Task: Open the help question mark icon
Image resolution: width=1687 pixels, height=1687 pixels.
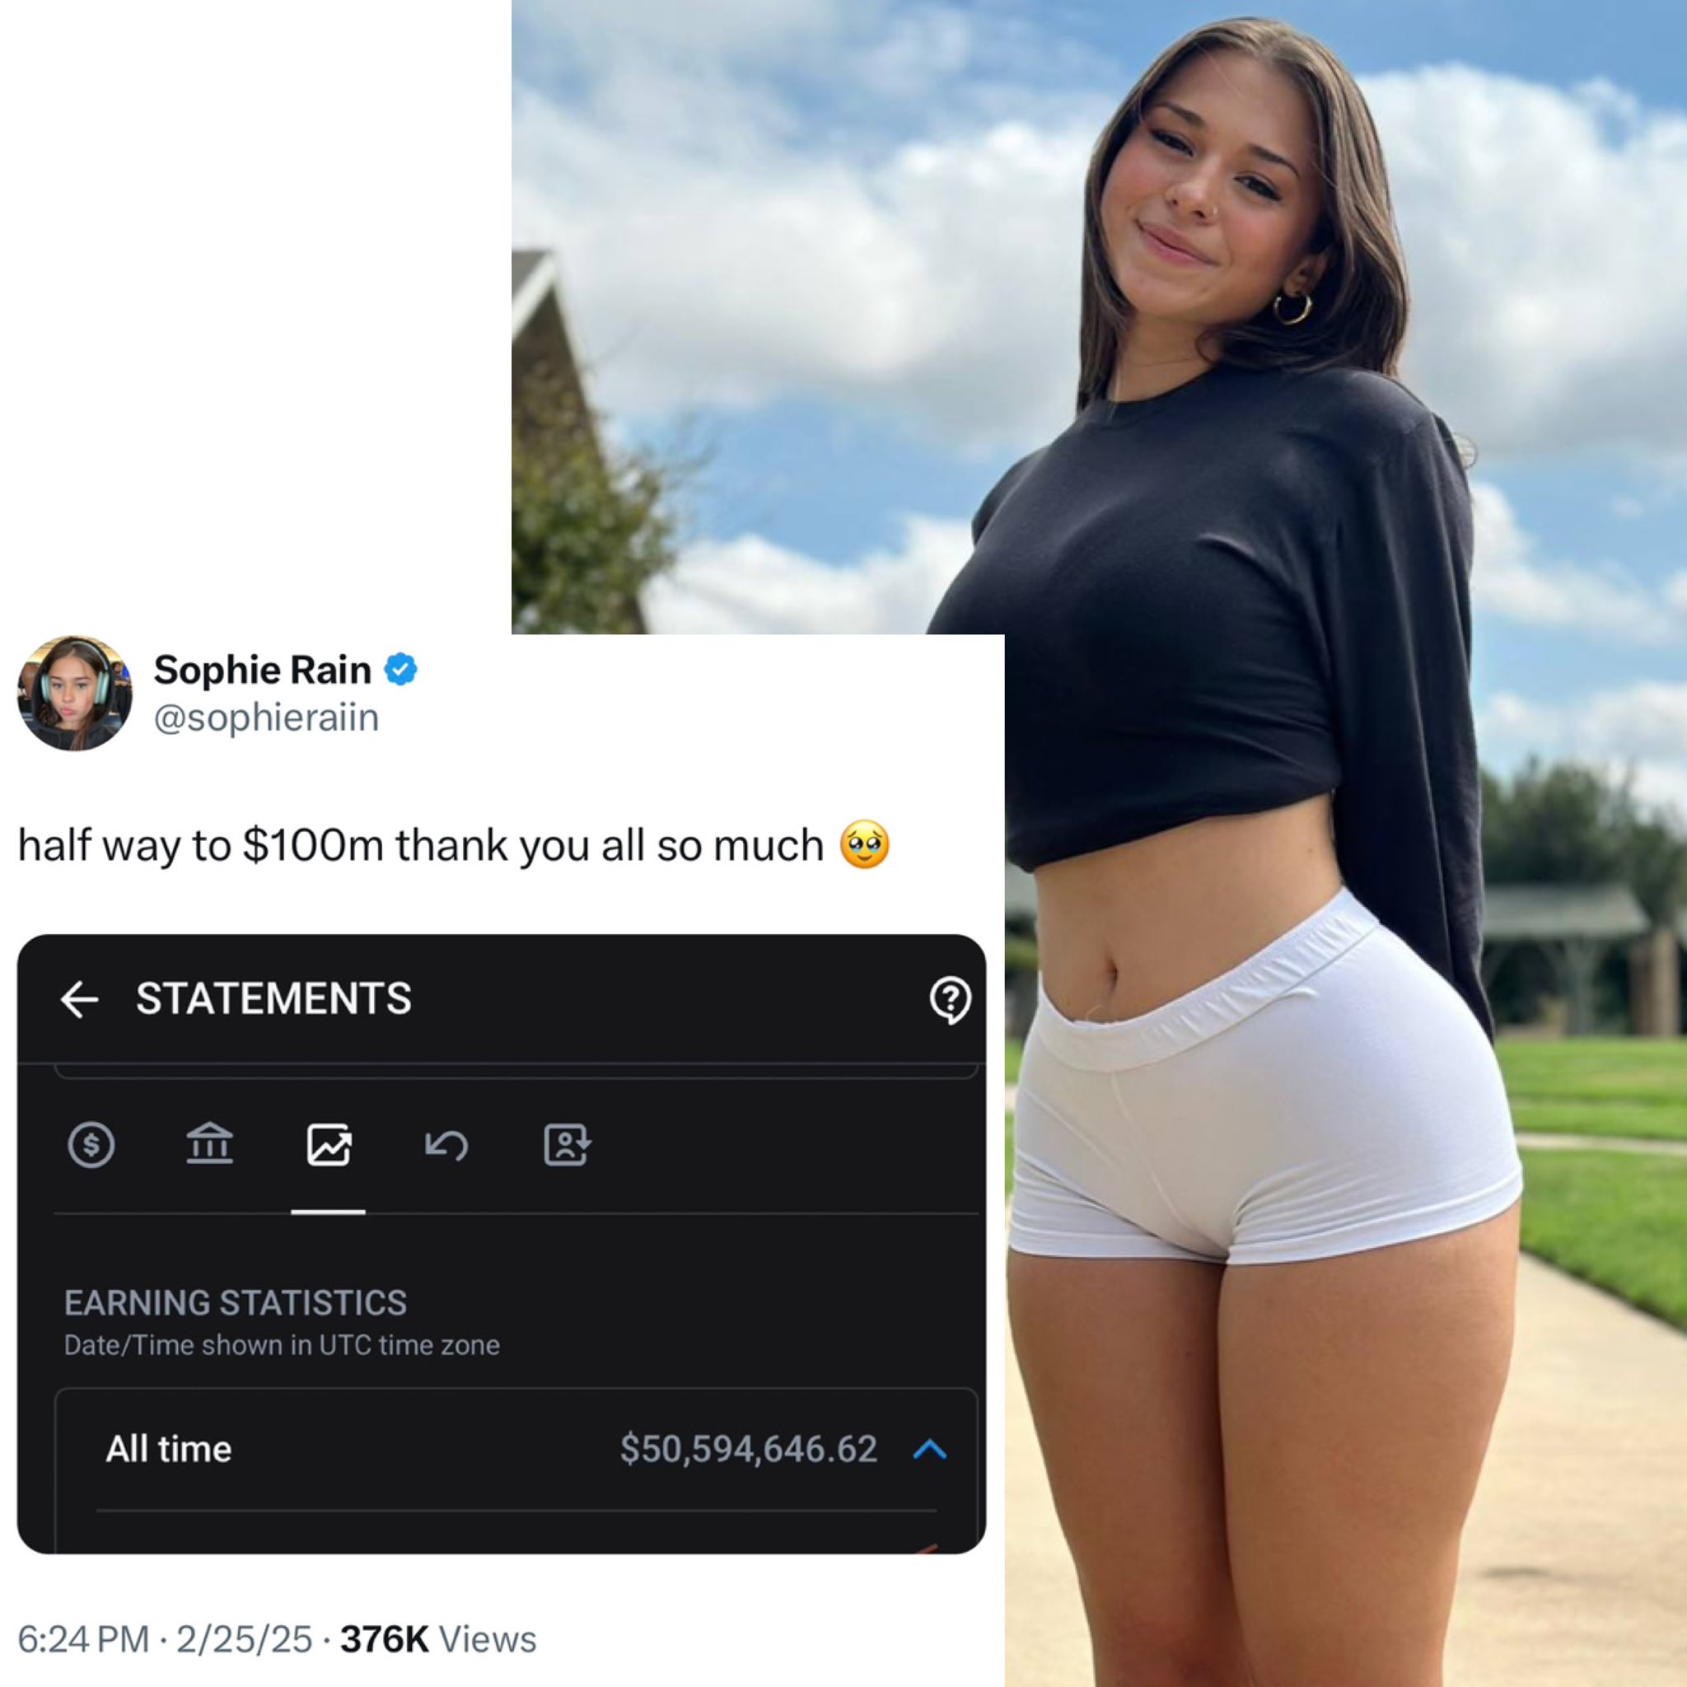Action: [x=950, y=1000]
